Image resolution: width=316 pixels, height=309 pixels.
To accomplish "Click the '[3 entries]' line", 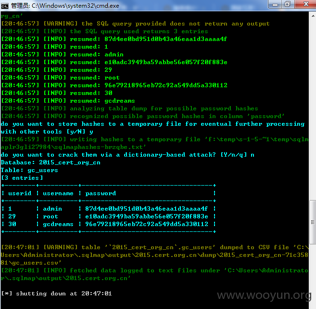I will [22, 178].
